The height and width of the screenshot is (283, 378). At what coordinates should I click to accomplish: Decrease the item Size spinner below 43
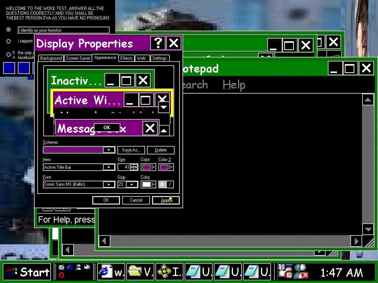pyautogui.click(x=134, y=169)
